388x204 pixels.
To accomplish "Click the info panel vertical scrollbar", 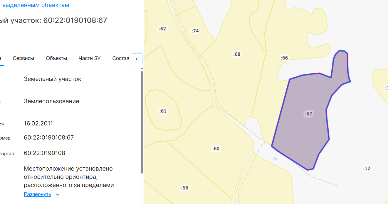I will click(142, 122).
